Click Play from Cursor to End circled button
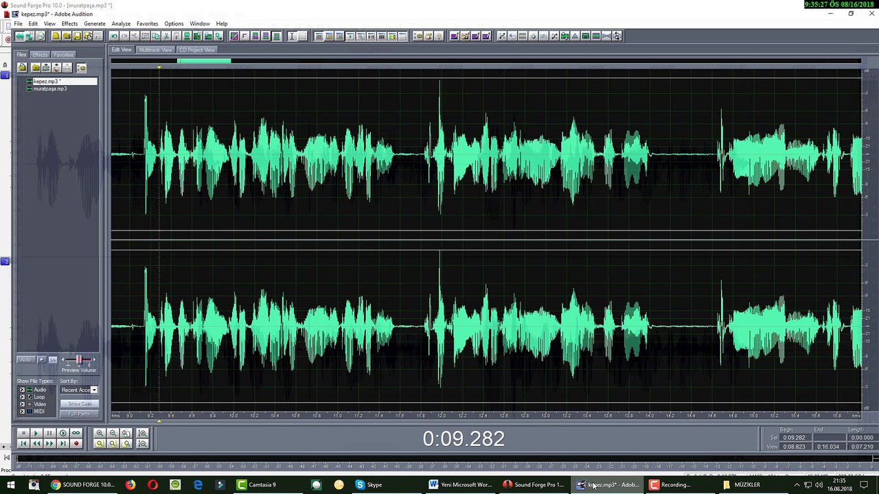Screen dimensions: 879x494 (63, 433)
